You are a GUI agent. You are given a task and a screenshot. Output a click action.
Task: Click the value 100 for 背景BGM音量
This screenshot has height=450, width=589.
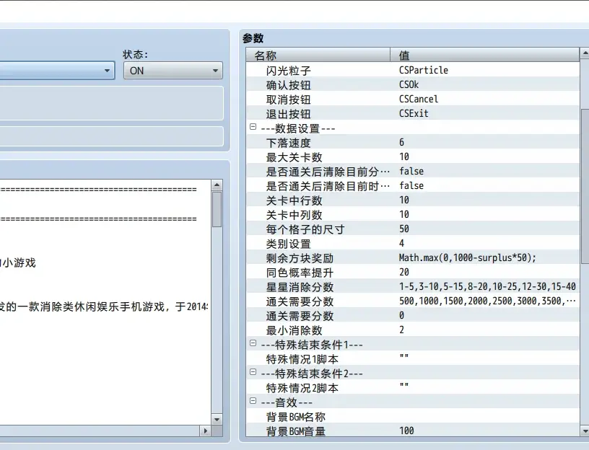coord(406,431)
